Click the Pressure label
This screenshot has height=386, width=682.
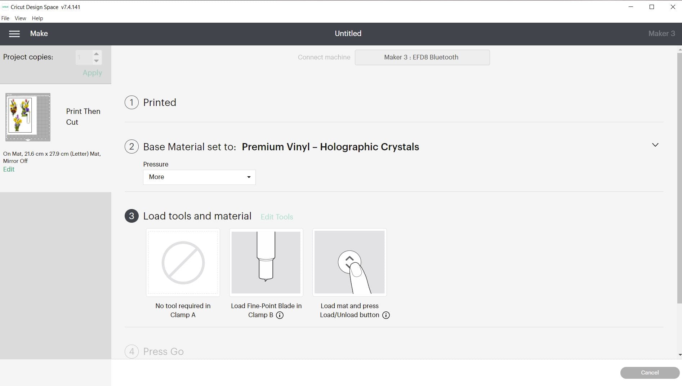156,164
